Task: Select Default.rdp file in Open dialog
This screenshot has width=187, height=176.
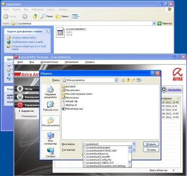Action: click(x=70, y=101)
